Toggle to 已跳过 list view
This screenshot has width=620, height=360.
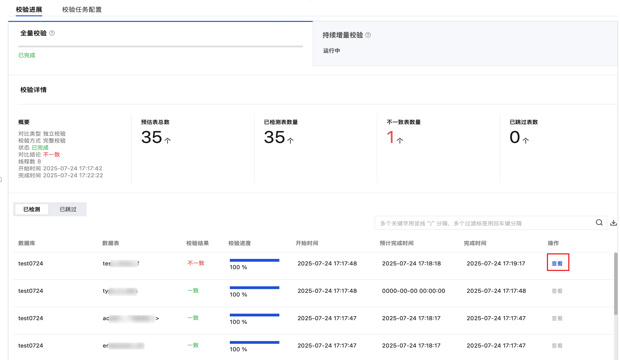coord(68,209)
